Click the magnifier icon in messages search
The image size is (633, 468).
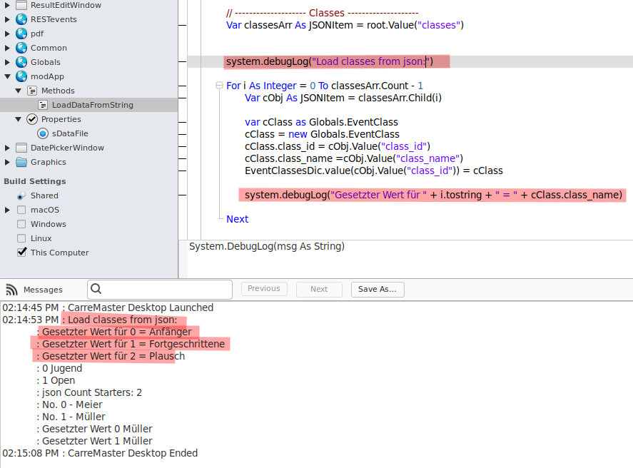click(x=97, y=289)
